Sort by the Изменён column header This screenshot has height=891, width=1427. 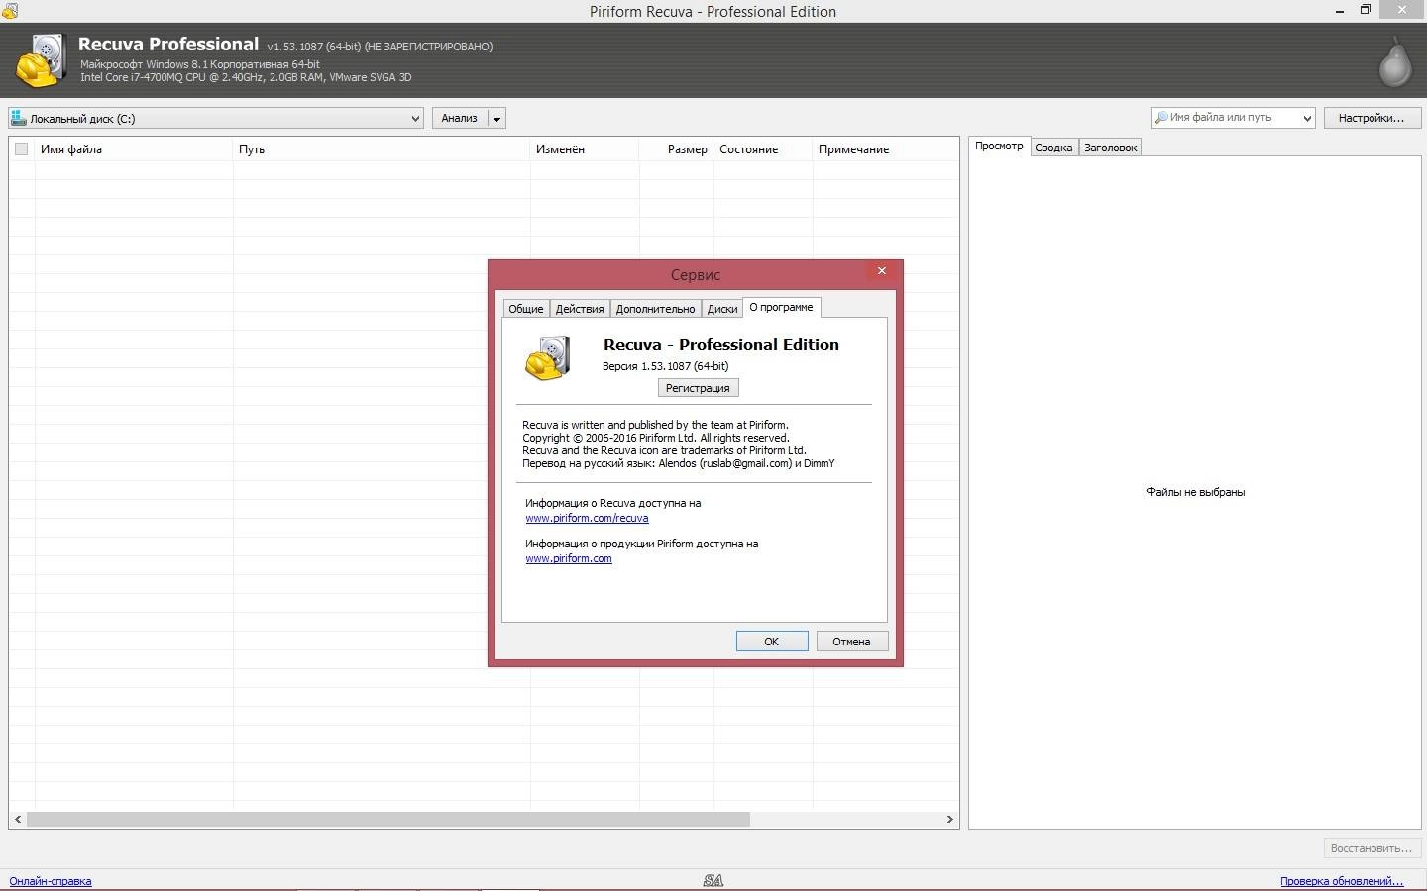[585, 149]
